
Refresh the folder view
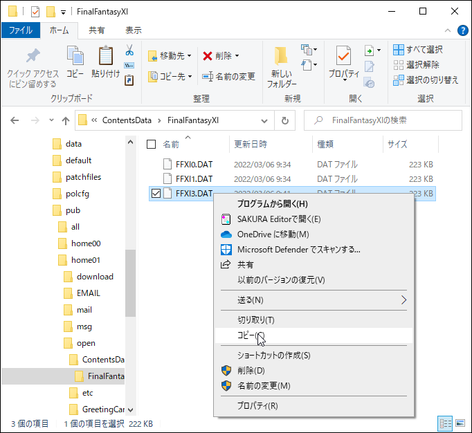point(284,120)
